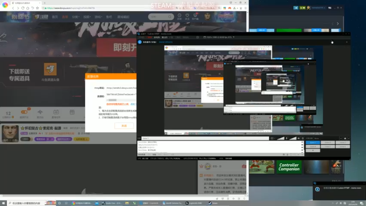Toggle visibility of the first XSplit source
This screenshot has width=366, height=206.
302,142
